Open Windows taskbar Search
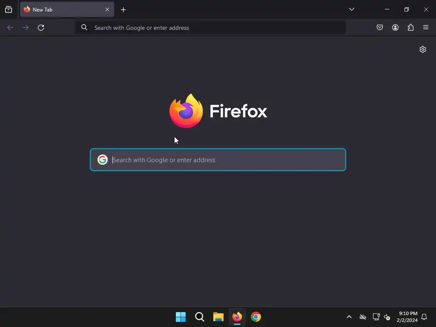 click(200, 317)
